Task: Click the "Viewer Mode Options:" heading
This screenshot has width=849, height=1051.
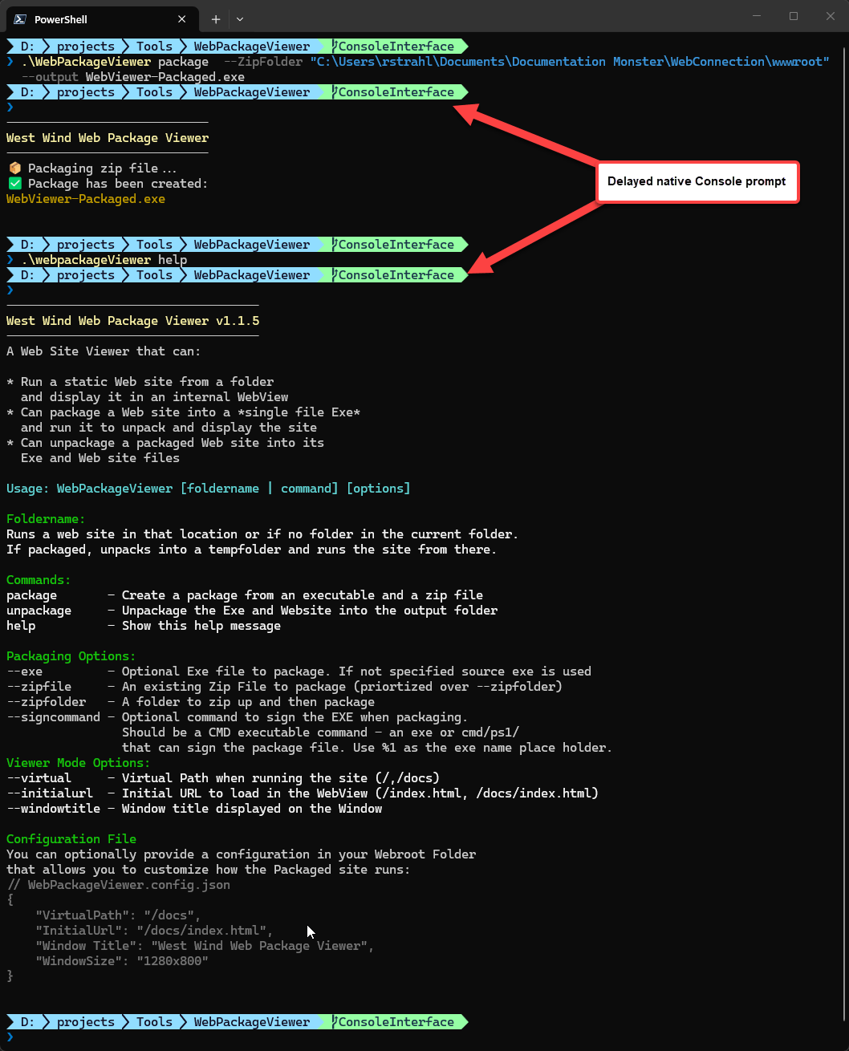Action: (79, 763)
